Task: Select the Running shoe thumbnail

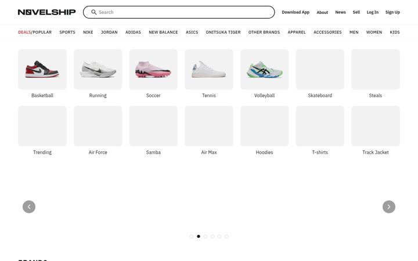Action: coord(98,69)
